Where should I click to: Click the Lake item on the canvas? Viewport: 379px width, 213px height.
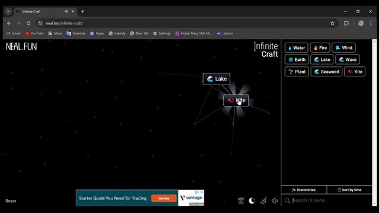point(217,79)
